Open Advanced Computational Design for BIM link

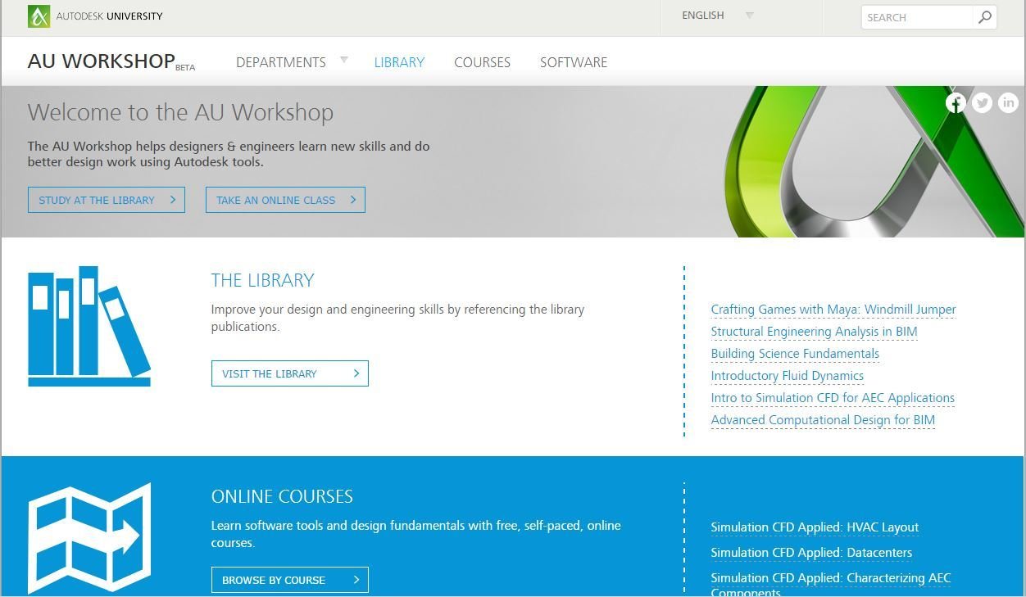click(823, 420)
